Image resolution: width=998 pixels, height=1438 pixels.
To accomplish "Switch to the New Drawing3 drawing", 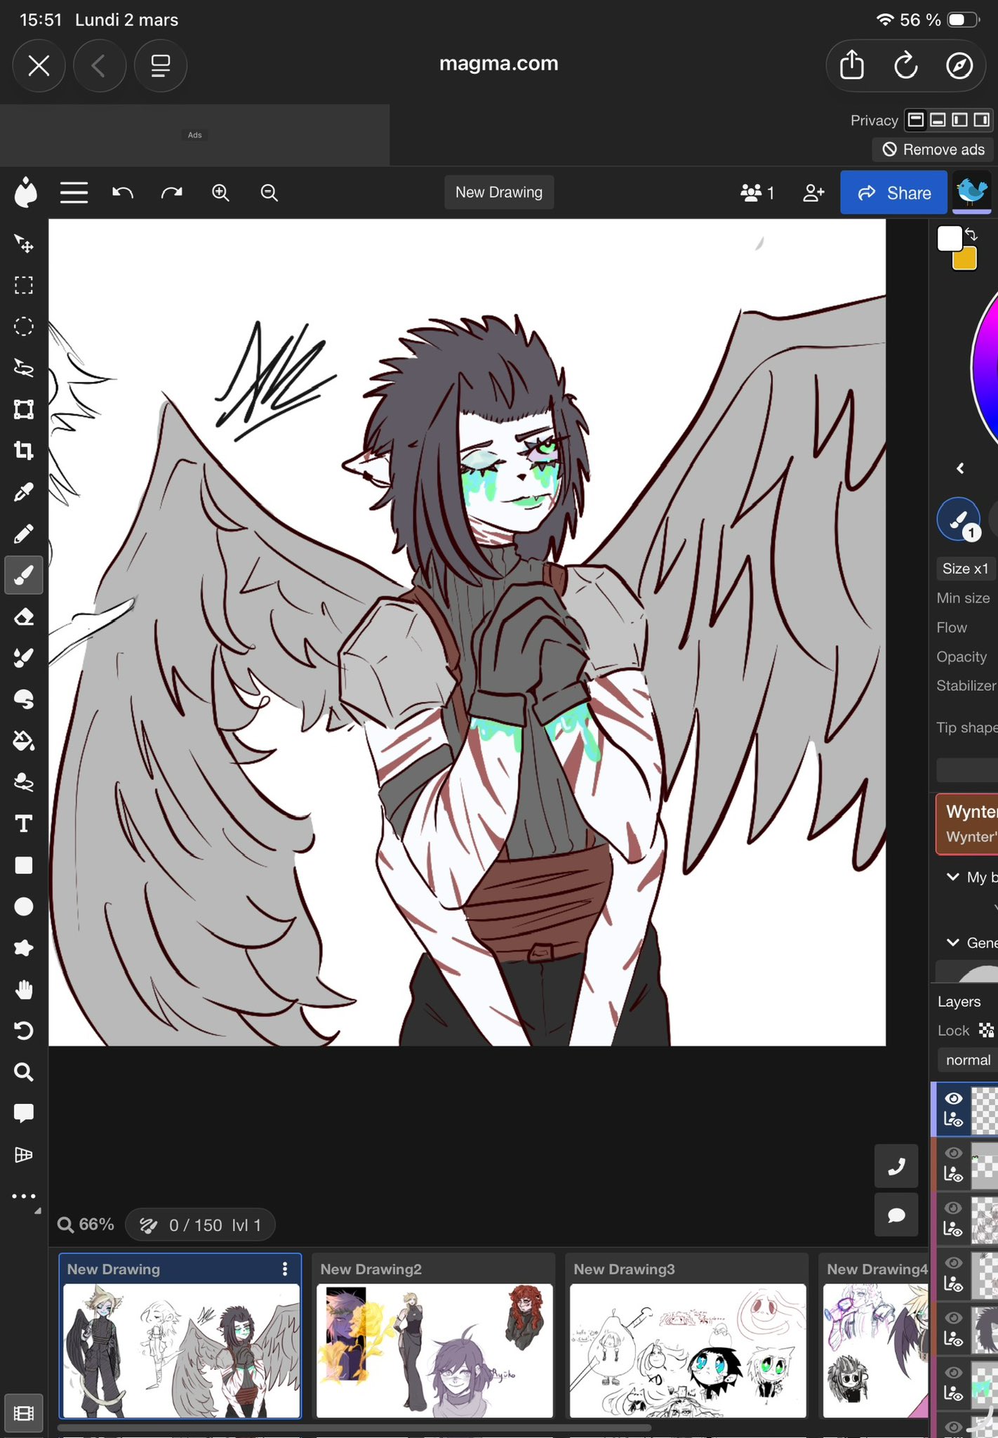I will pyautogui.click(x=688, y=1335).
